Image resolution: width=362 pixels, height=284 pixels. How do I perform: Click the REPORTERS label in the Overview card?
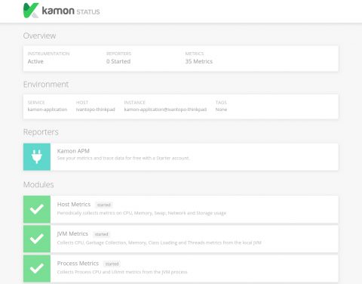[x=119, y=54]
